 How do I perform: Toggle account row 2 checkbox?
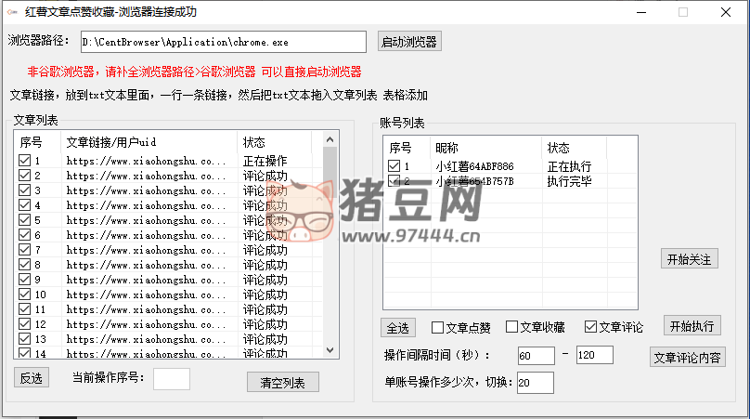click(x=394, y=180)
